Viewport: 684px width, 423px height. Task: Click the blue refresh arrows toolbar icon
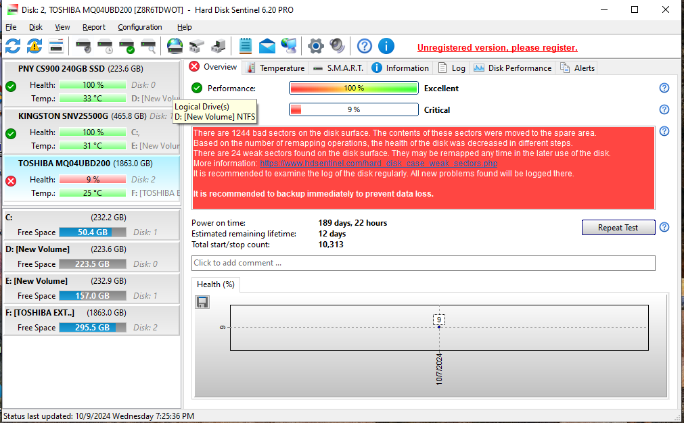(x=13, y=46)
